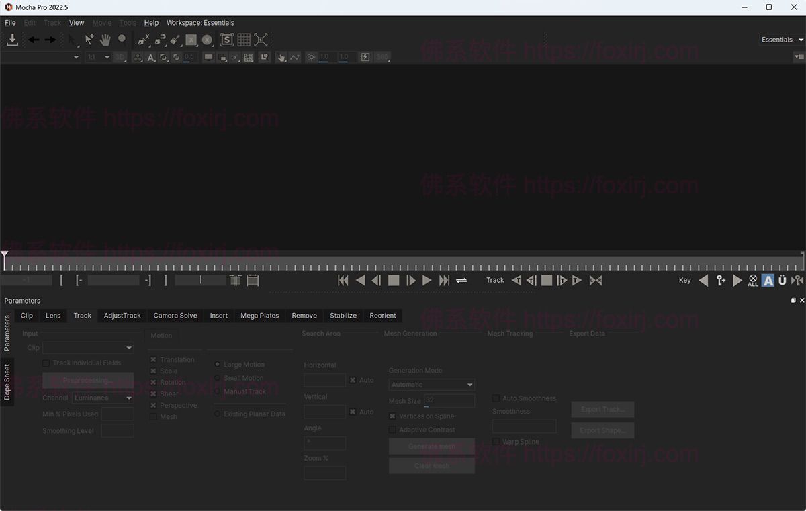Select the Add Point tool
Viewport: 806px width, 511px height.
(89, 39)
